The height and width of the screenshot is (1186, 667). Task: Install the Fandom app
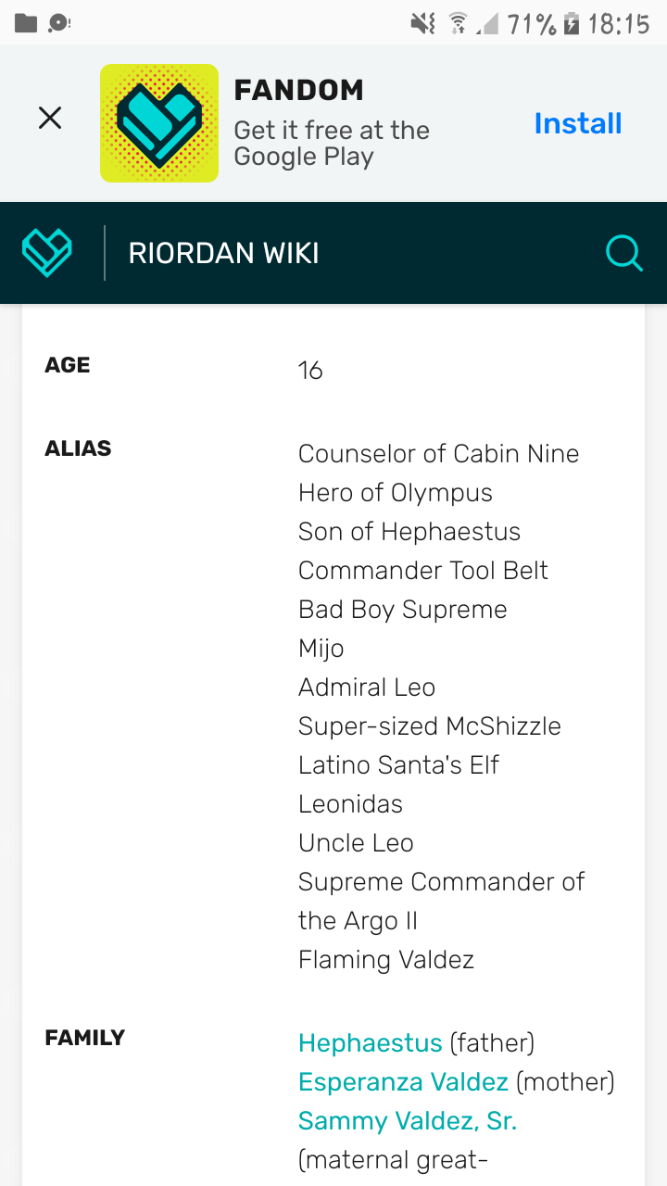click(x=578, y=123)
